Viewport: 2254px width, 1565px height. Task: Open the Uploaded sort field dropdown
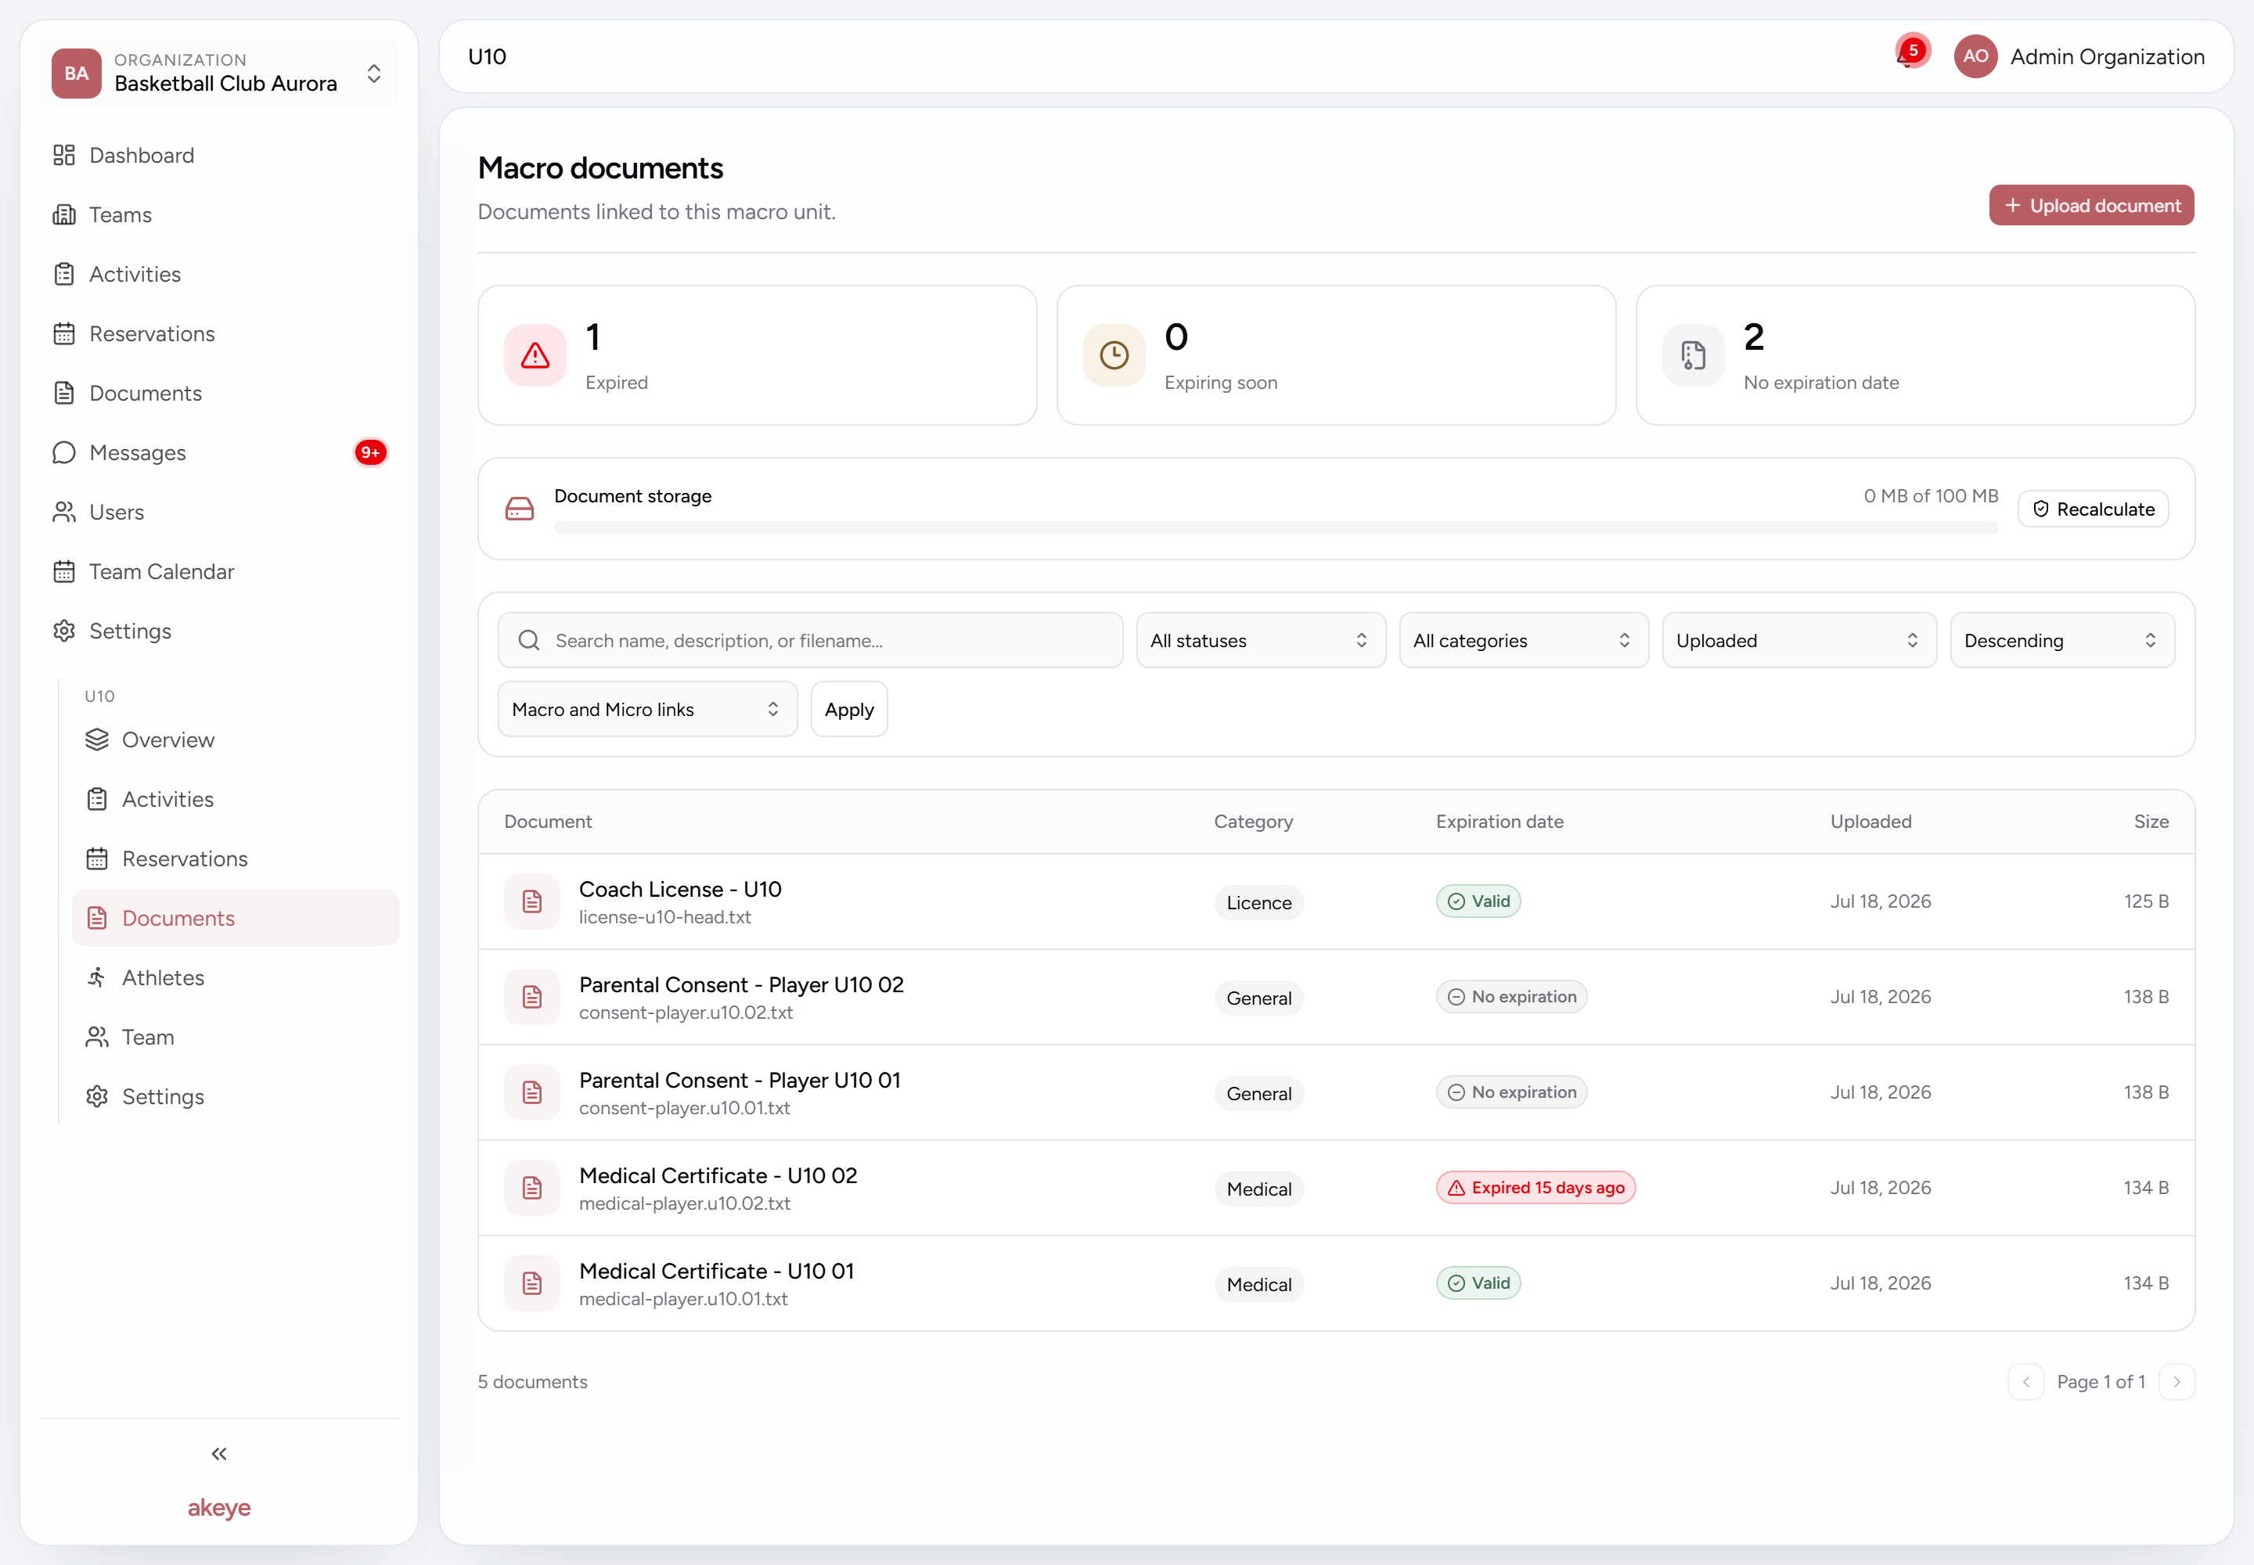1799,640
